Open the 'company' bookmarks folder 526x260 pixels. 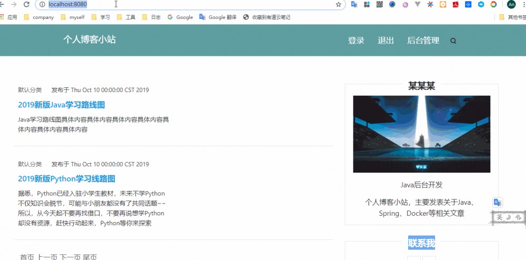(x=39, y=17)
